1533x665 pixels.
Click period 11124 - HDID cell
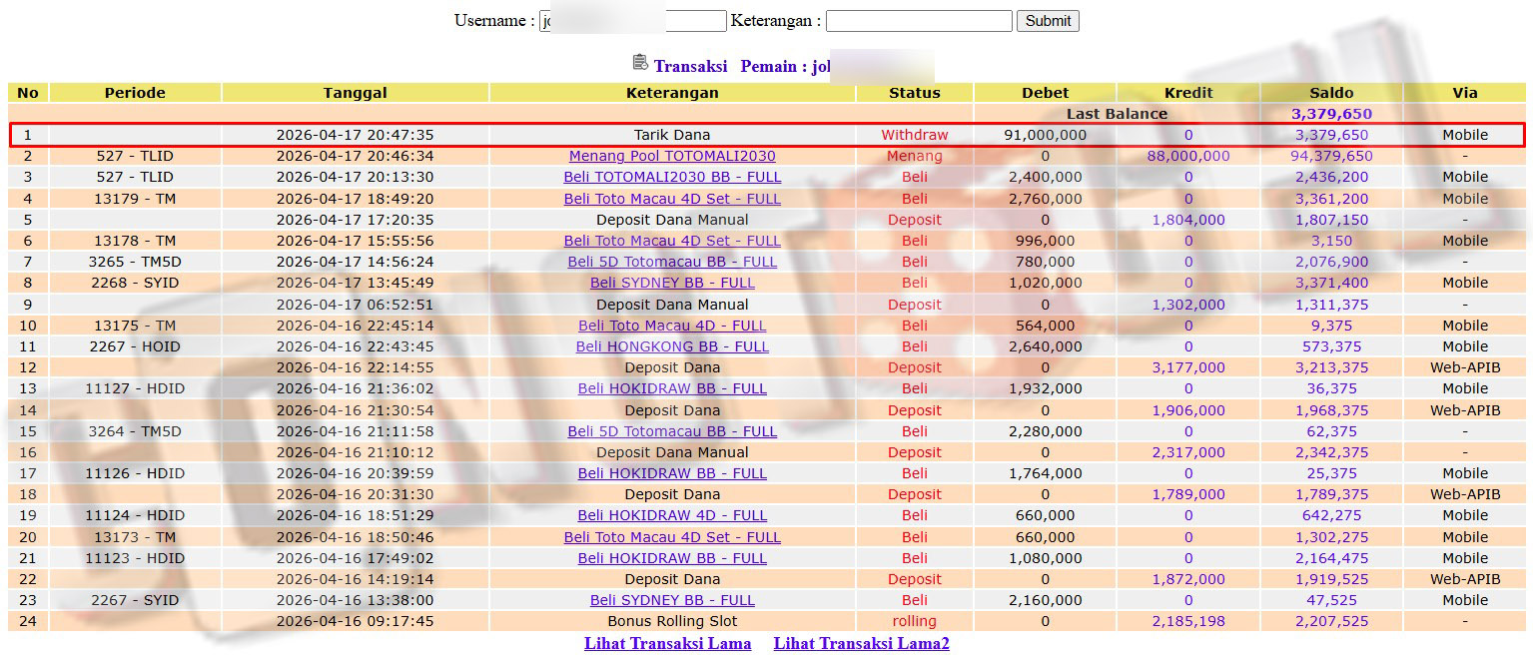[135, 515]
